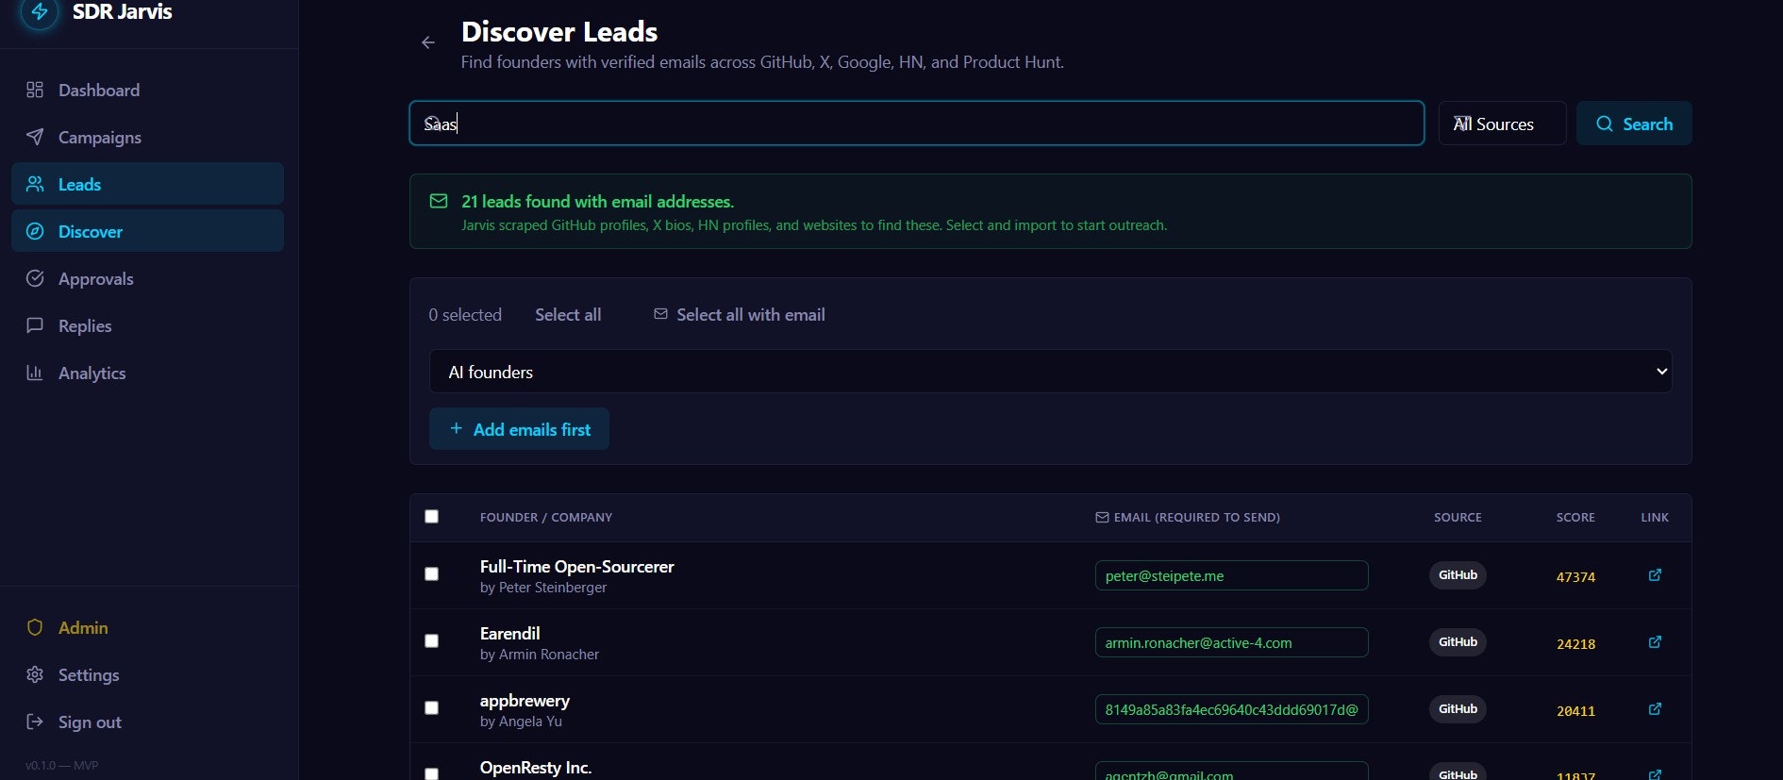Click score 20411
Screen dimensions: 1783x780
tap(1575, 711)
